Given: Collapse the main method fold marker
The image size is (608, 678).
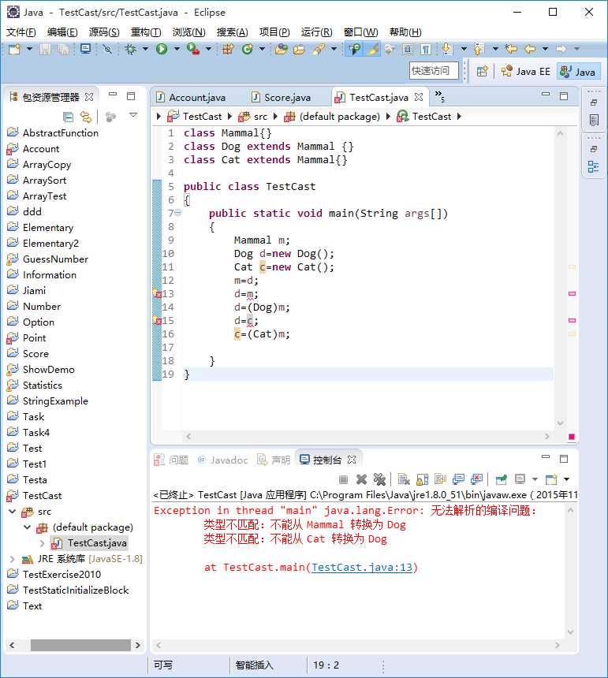Looking at the screenshot, I should tap(178, 212).
